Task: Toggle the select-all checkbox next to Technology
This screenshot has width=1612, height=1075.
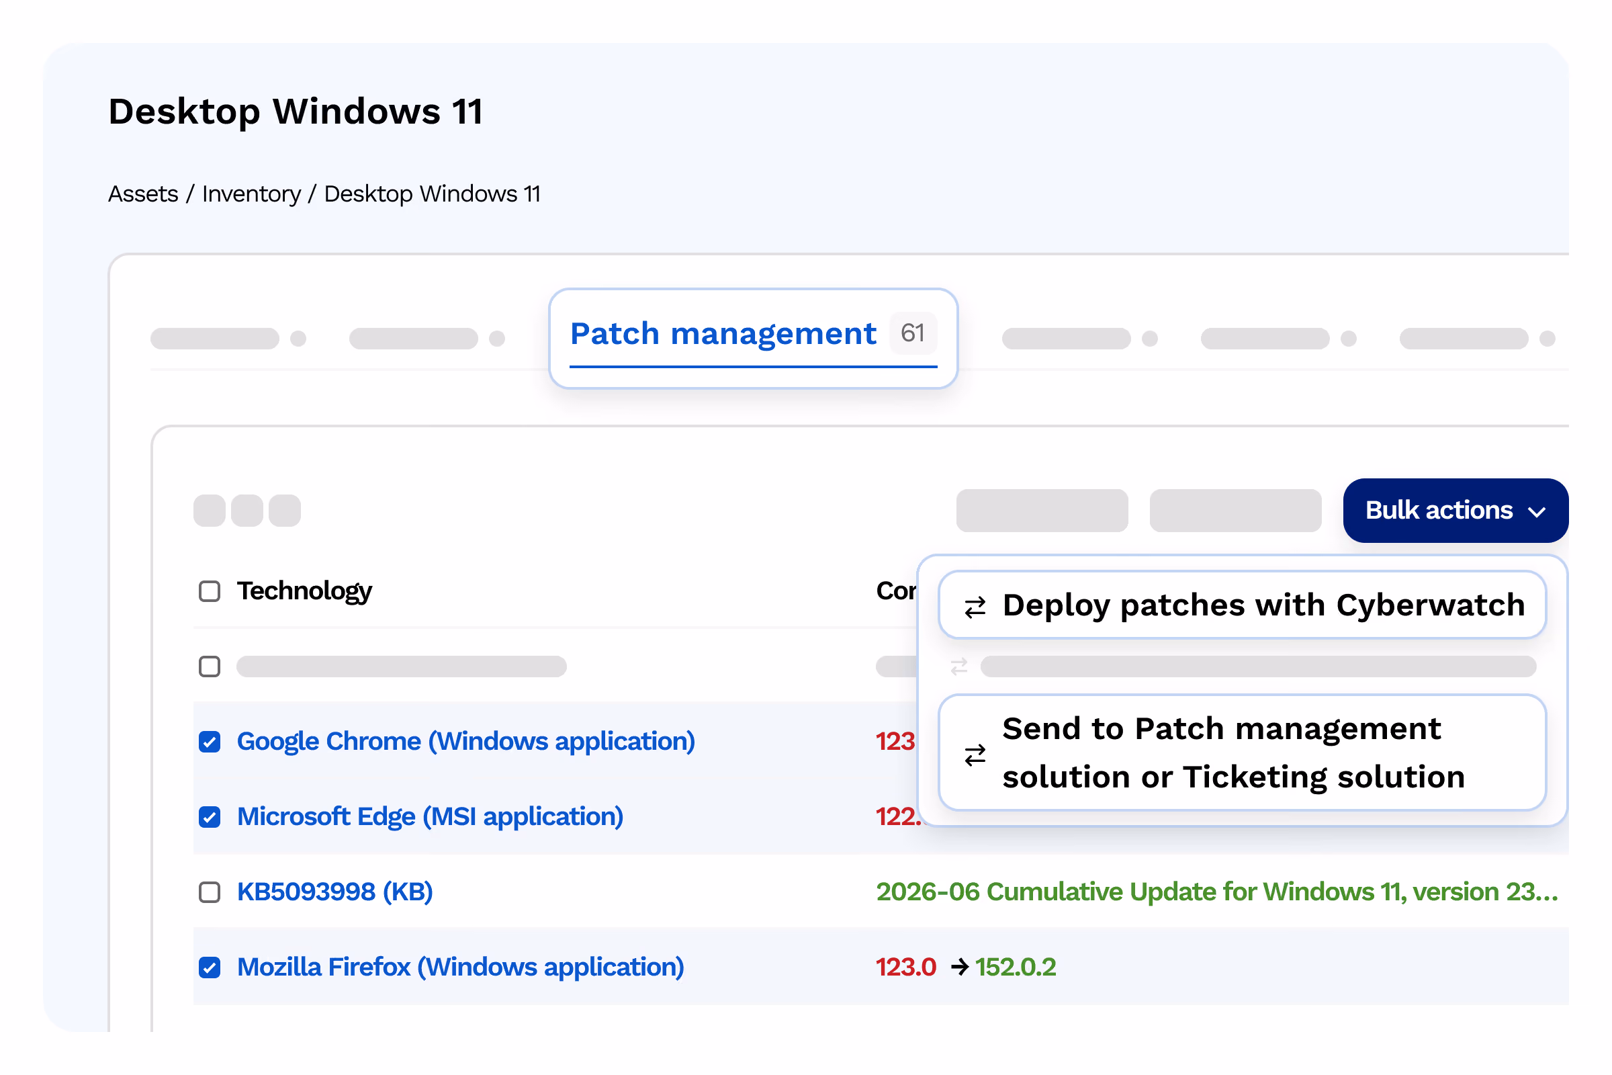Action: [x=210, y=591]
